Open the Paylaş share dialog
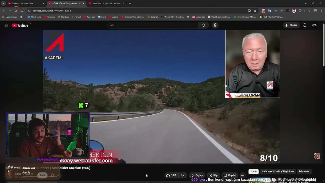The width and height of the screenshot is (325, 183). coord(197,175)
